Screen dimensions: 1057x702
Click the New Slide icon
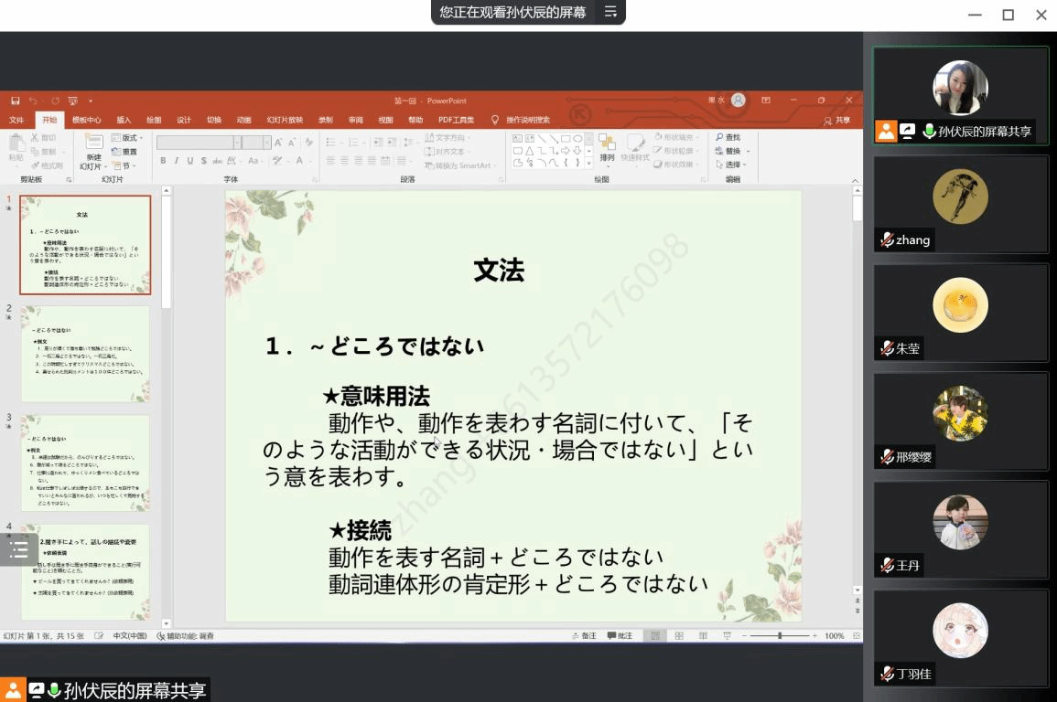[93, 144]
